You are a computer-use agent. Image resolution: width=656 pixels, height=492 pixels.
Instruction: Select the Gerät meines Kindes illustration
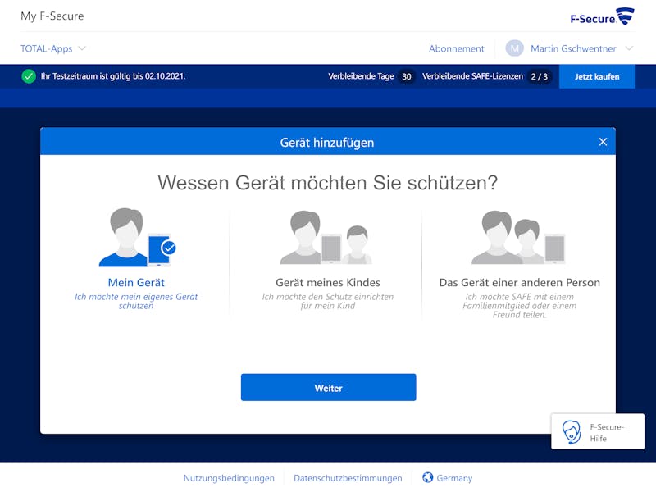pos(326,237)
